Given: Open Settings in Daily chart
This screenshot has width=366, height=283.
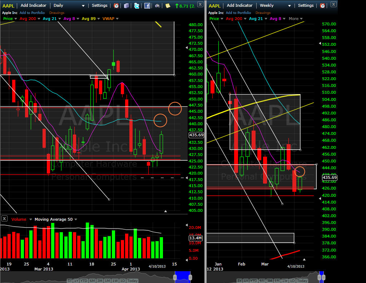Looking at the screenshot, I should [99, 5].
